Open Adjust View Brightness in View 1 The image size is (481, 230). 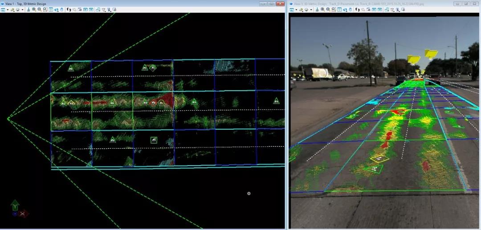(x=18, y=9)
